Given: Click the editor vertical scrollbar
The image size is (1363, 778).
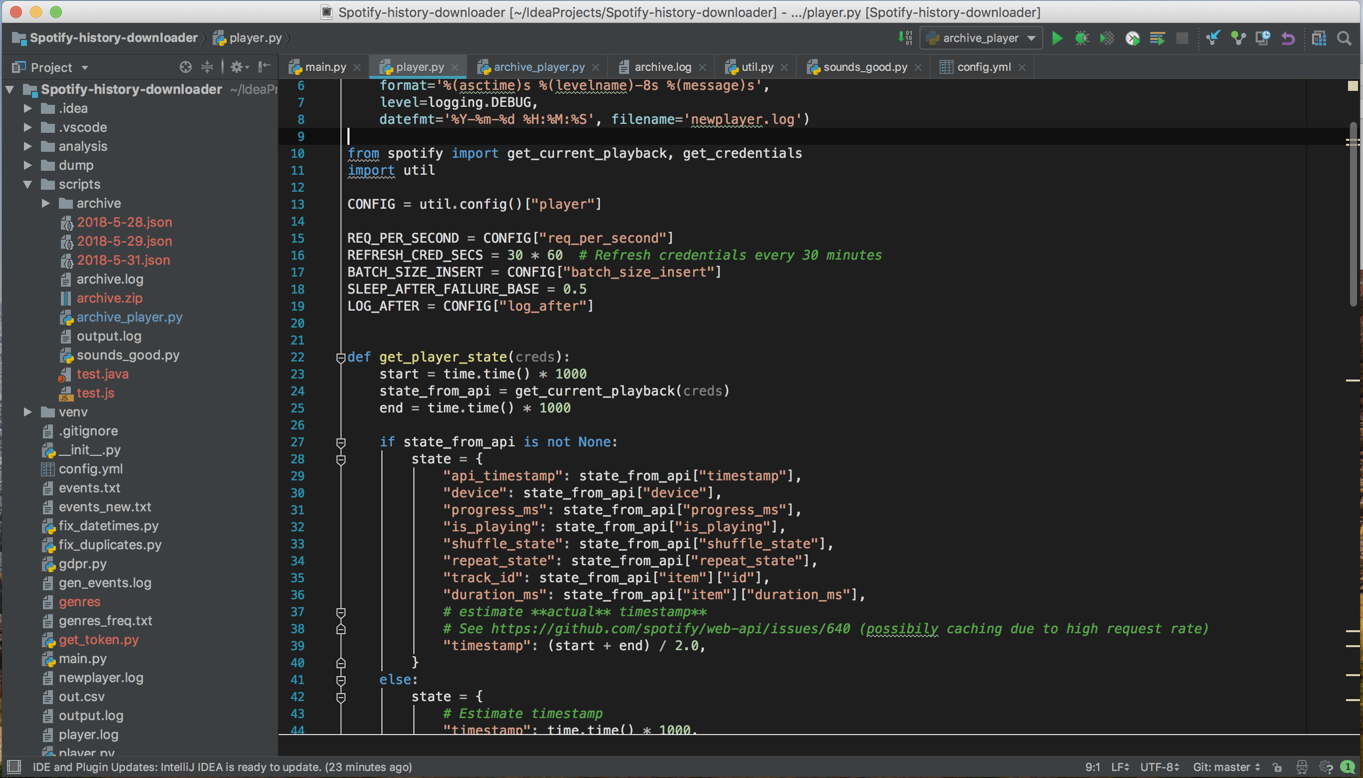Looking at the screenshot, I should [x=1353, y=214].
